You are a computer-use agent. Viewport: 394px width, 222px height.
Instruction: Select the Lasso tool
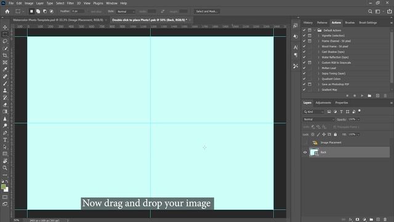[x=5, y=41]
